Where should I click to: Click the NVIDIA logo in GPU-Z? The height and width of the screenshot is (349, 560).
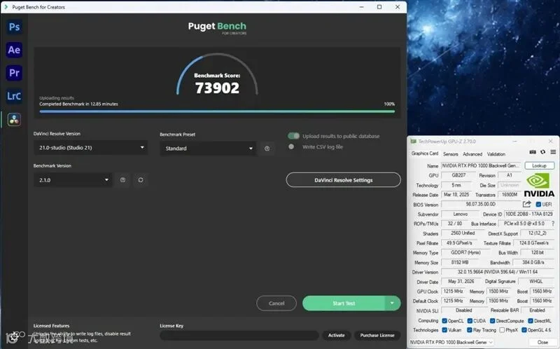point(539,185)
